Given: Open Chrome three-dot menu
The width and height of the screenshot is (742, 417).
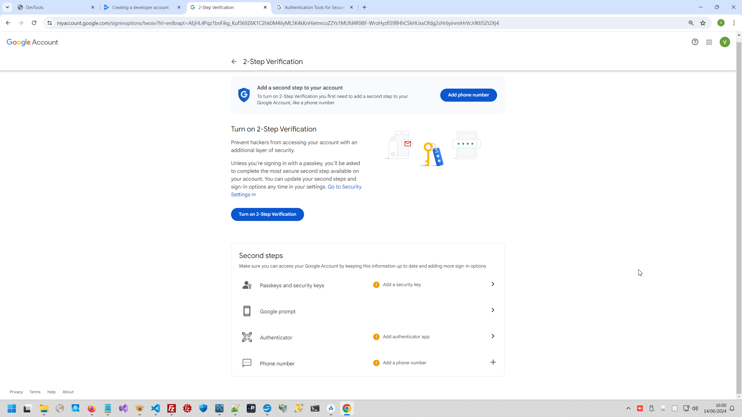Looking at the screenshot, I should pyautogui.click(x=734, y=23).
